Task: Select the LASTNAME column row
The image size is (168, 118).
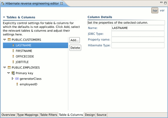Action: click(x=35, y=45)
